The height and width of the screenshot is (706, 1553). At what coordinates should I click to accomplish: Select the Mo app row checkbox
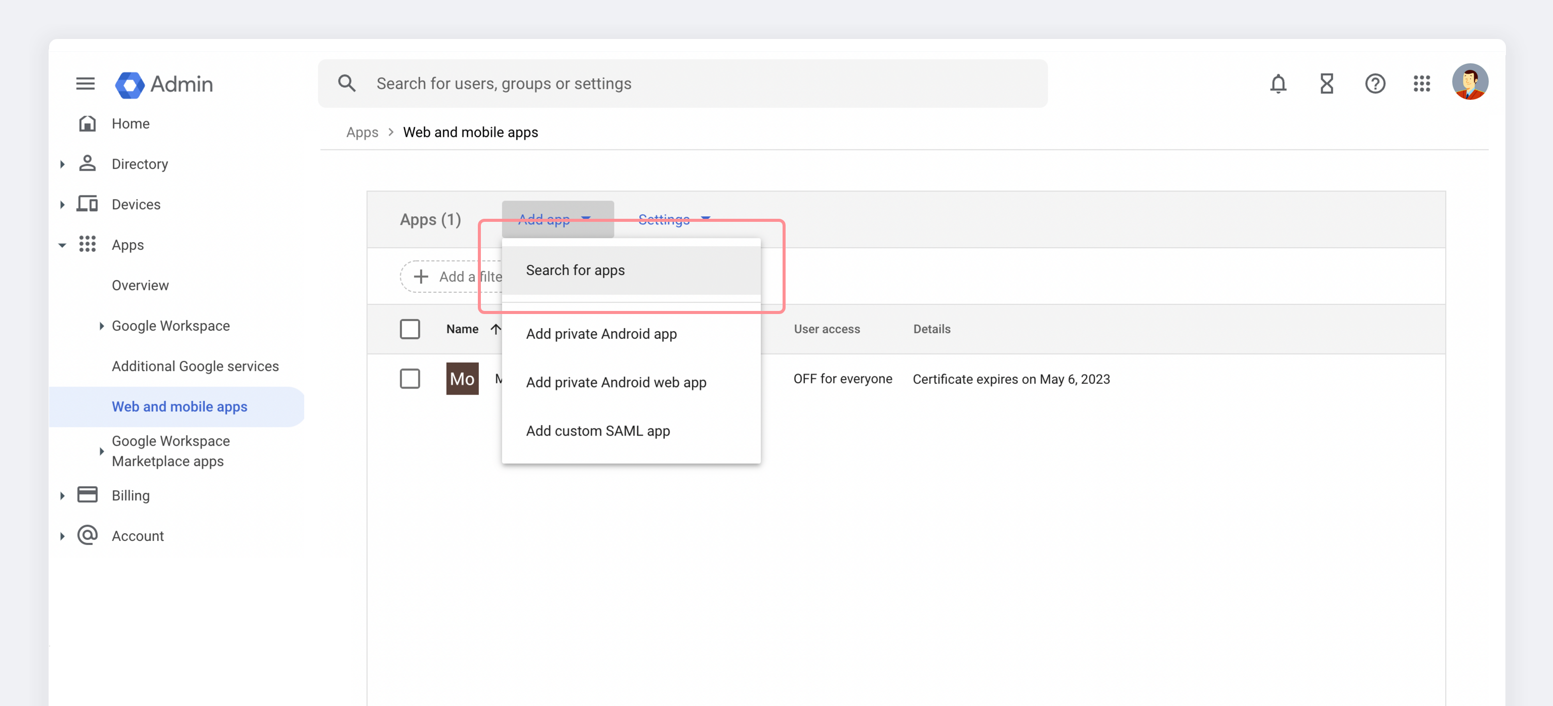(410, 378)
